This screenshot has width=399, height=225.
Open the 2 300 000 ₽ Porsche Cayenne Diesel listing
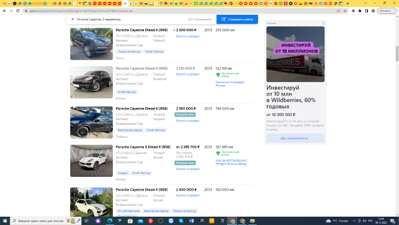tap(142, 30)
